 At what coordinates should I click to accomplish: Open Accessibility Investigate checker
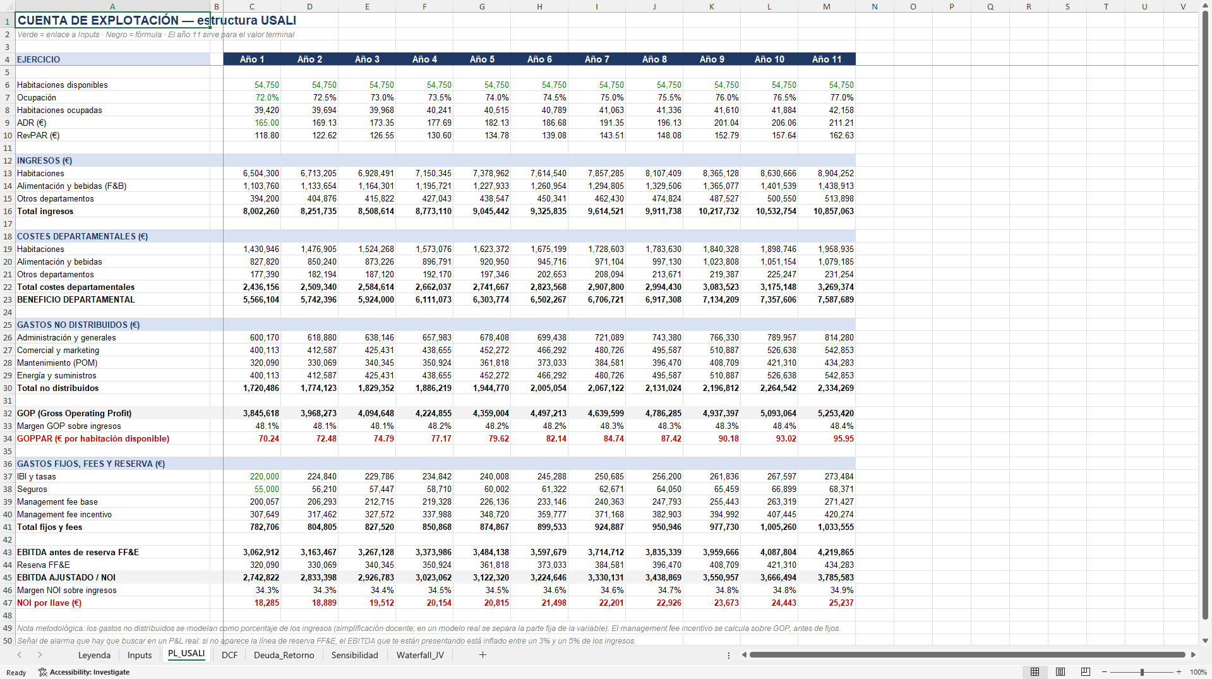tap(84, 672)
